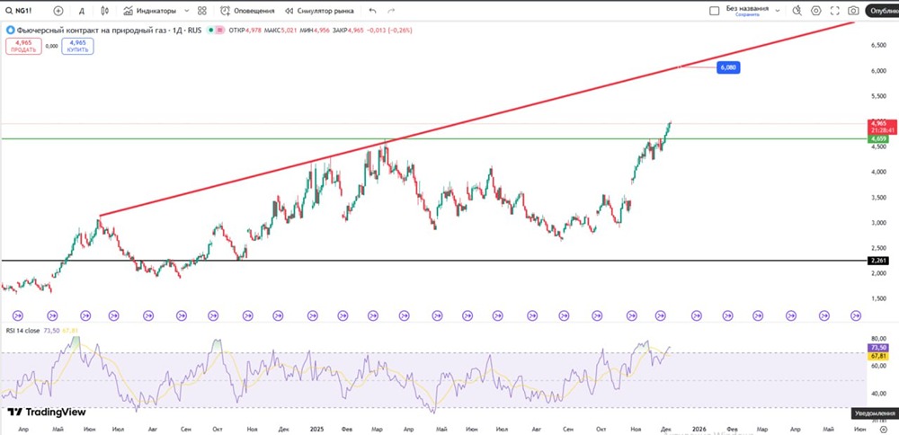
Task: Select the Д timeframe interval dropdown
Action: (x=82, y=11)
